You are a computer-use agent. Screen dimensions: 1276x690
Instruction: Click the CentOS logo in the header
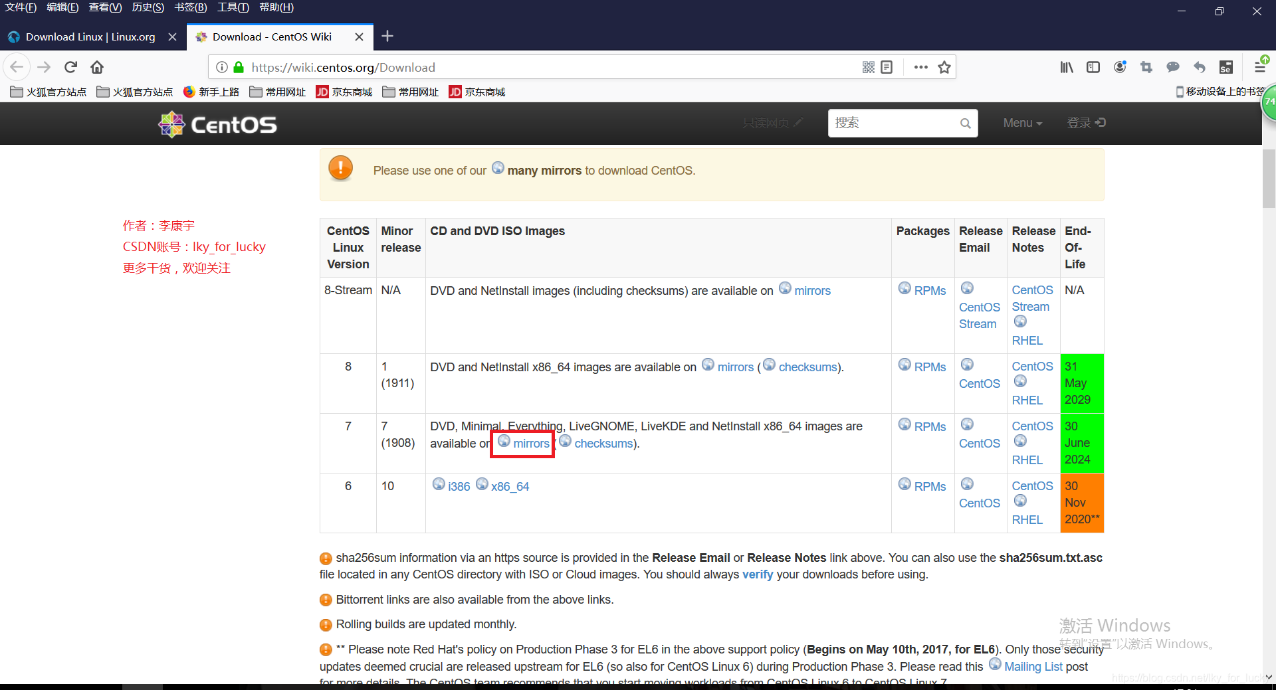click(x=217, y=124)
